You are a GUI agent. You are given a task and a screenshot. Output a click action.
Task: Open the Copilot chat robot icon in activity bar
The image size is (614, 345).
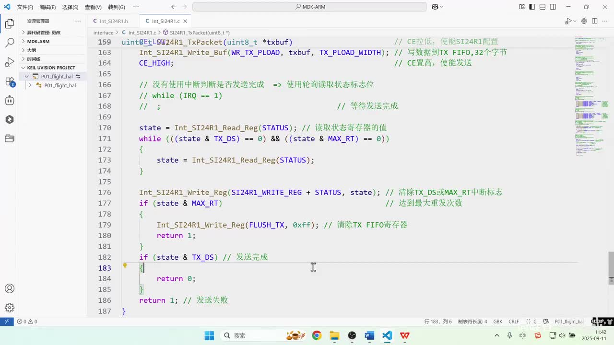tap(9, 100)
